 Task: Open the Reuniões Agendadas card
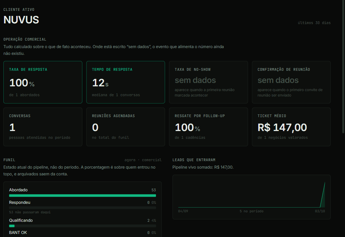(x=126, y=127)
